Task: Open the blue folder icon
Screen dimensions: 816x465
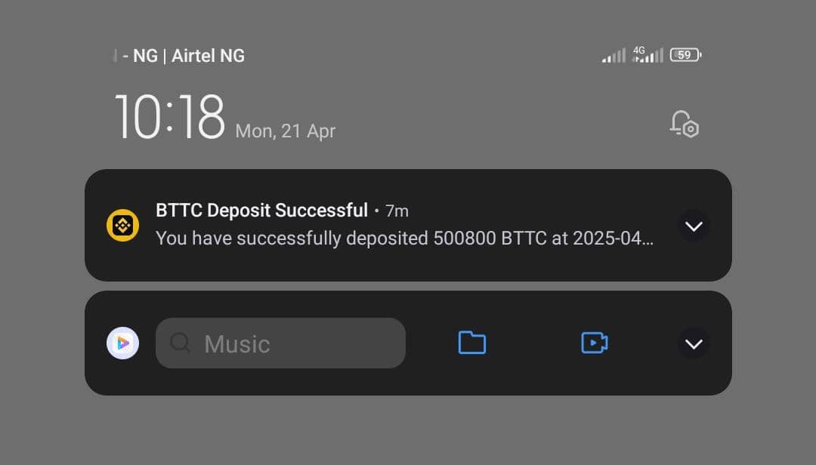Action: 472,343
